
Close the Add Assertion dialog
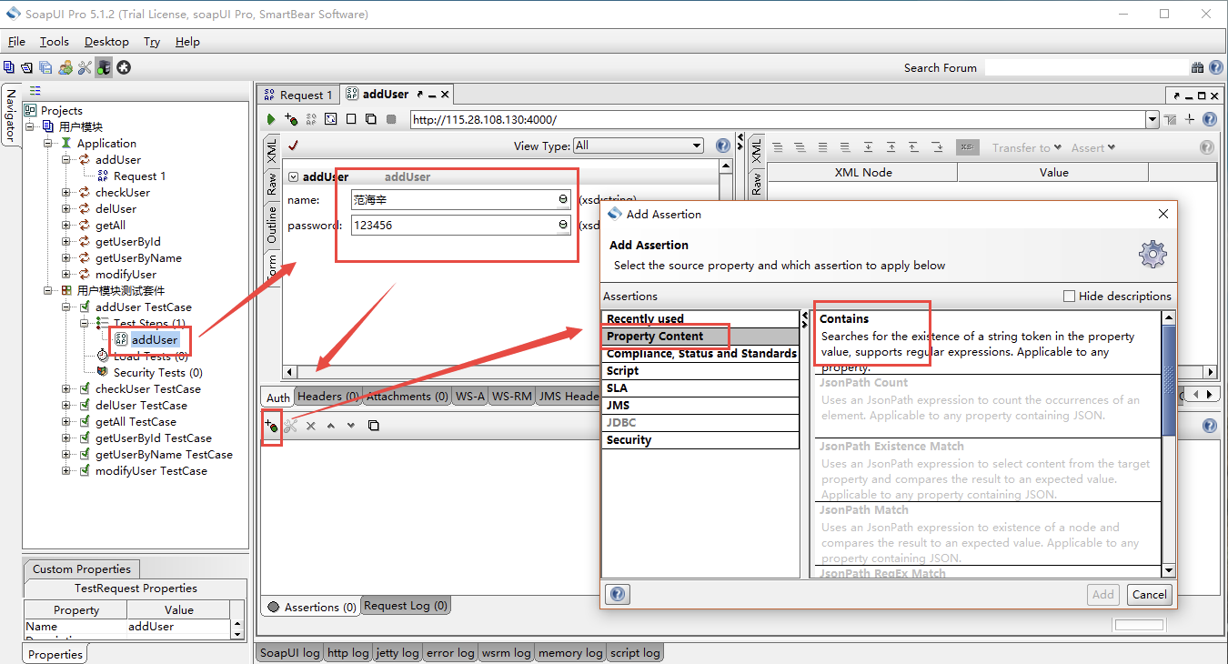click(x=1163, y=215)
